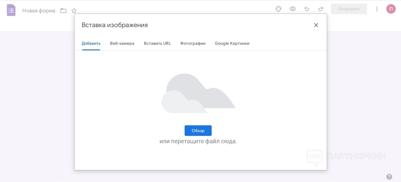Go to the Google Картинки tab
Image resolution: width=401 pixels, height=182 pixels.
(x=232, y=44)
